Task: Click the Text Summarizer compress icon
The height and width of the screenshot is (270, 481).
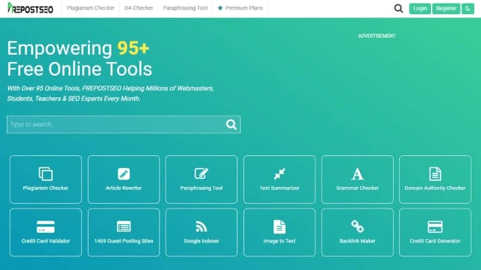Action: 279,173
